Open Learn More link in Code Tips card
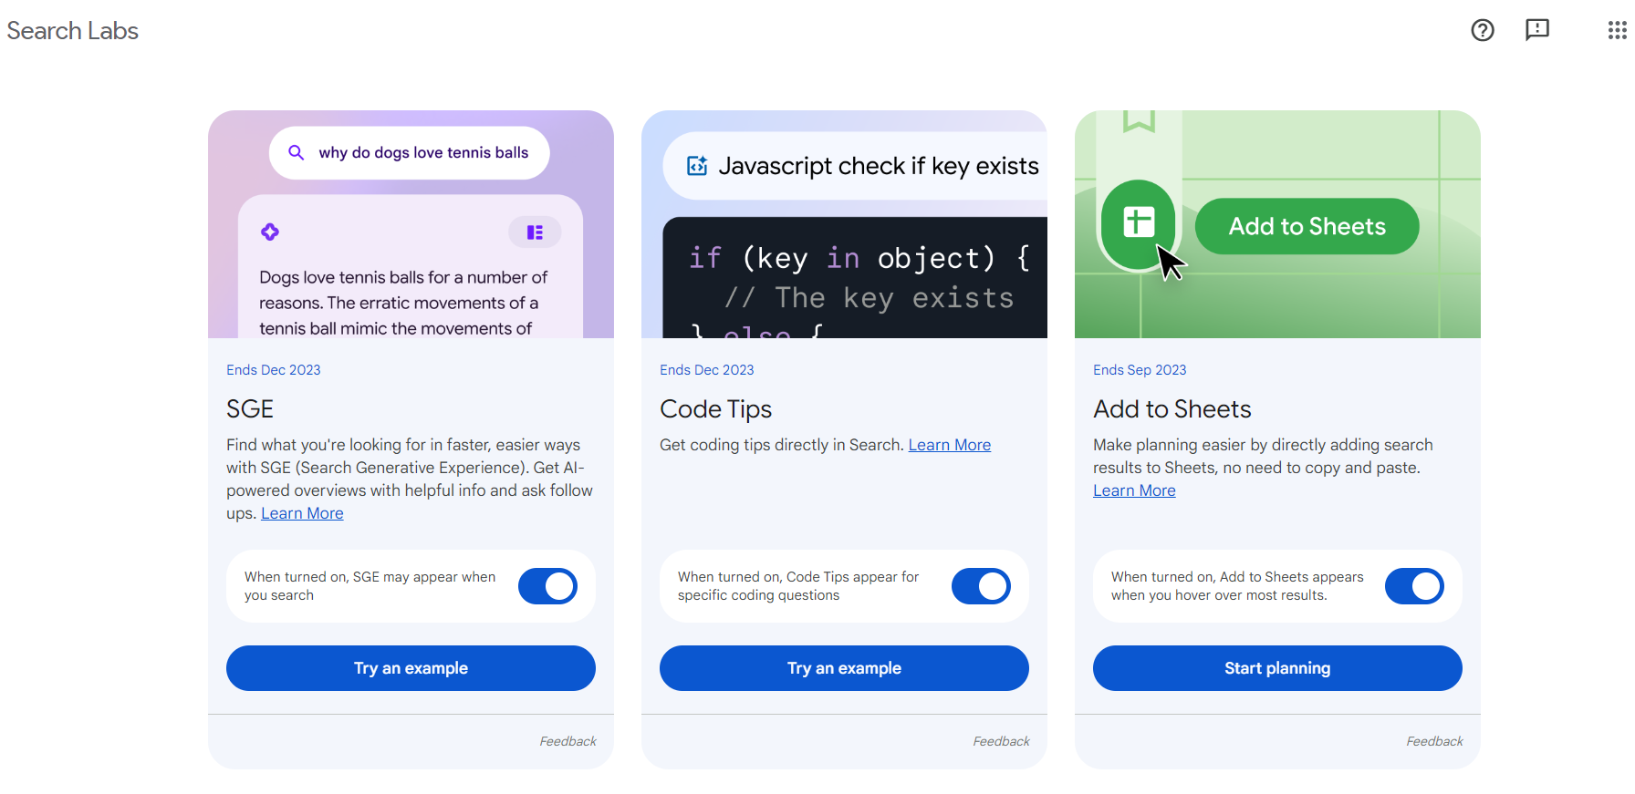The image size is (1635, 794). click(950, 445)
